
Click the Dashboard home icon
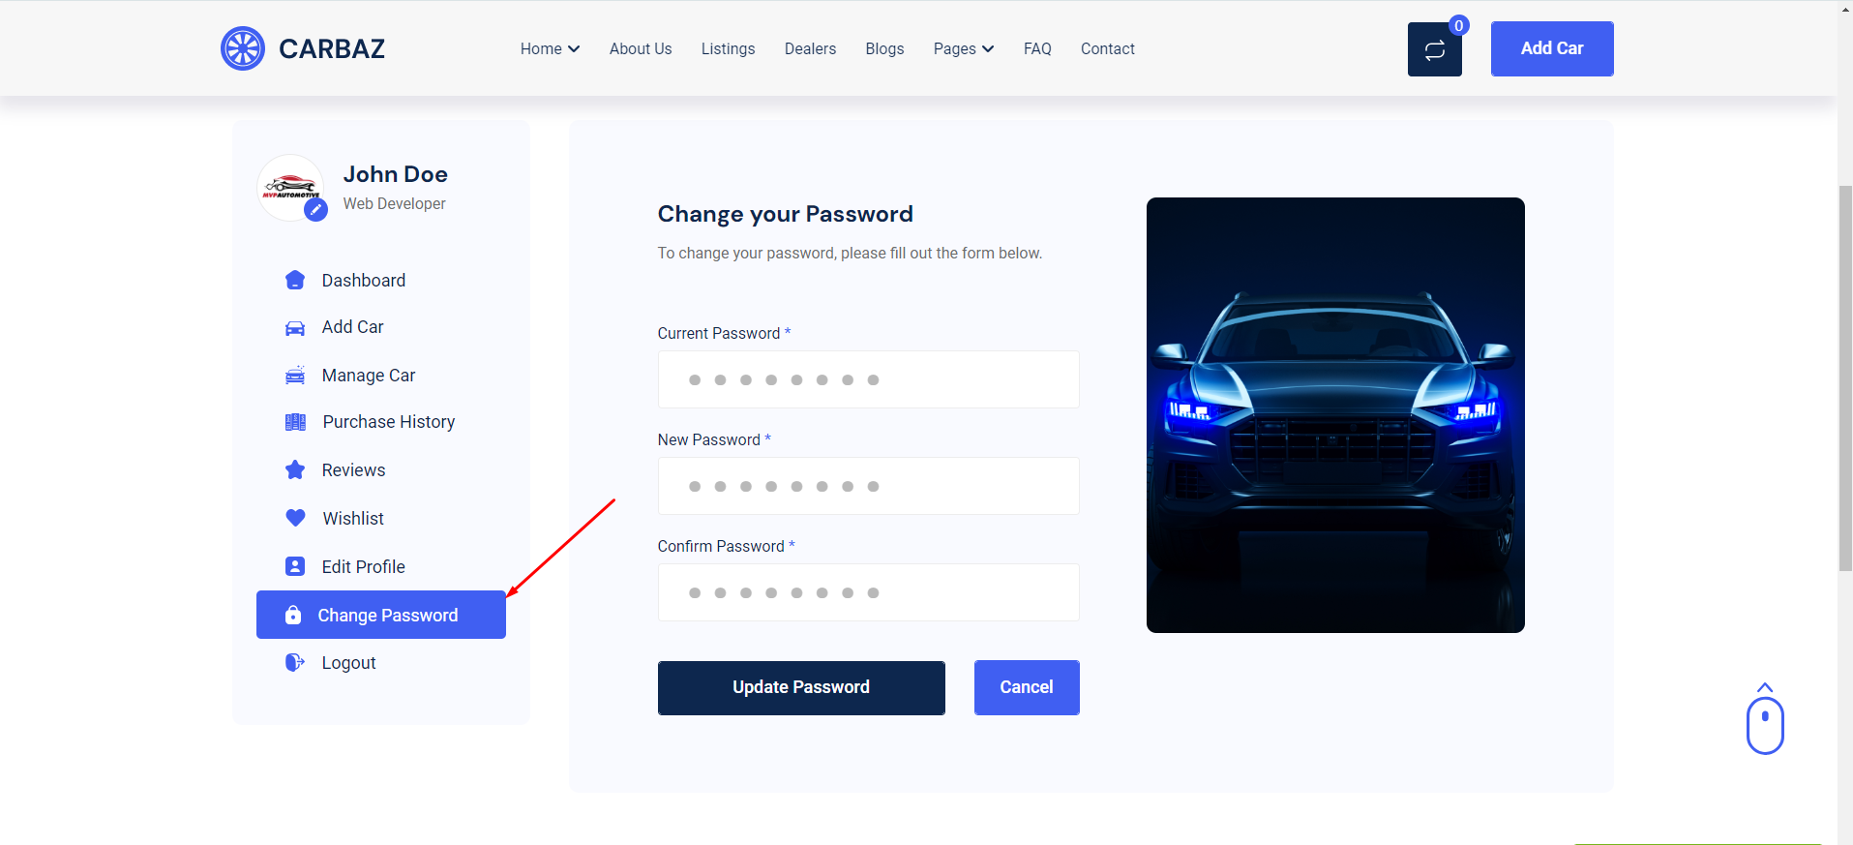coord(295,281)
